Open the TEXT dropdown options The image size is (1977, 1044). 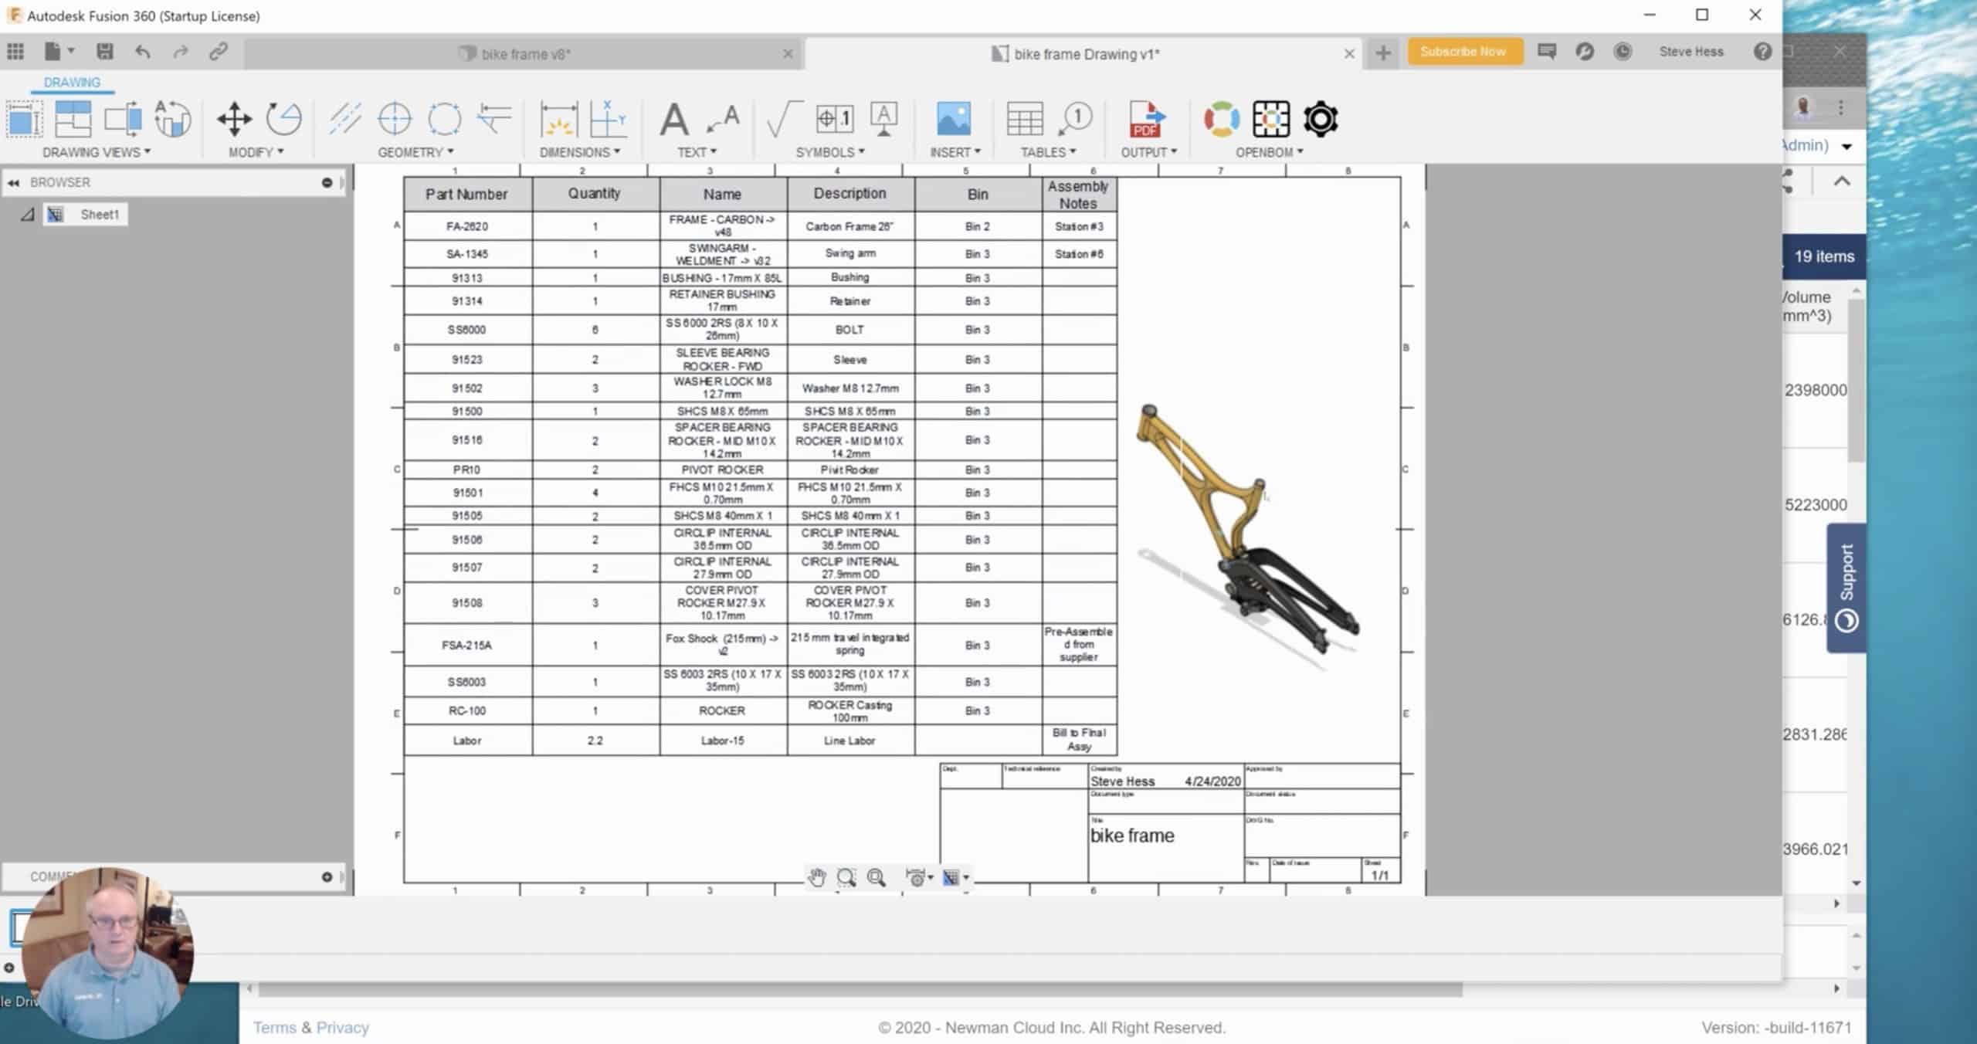click(697, 151)
